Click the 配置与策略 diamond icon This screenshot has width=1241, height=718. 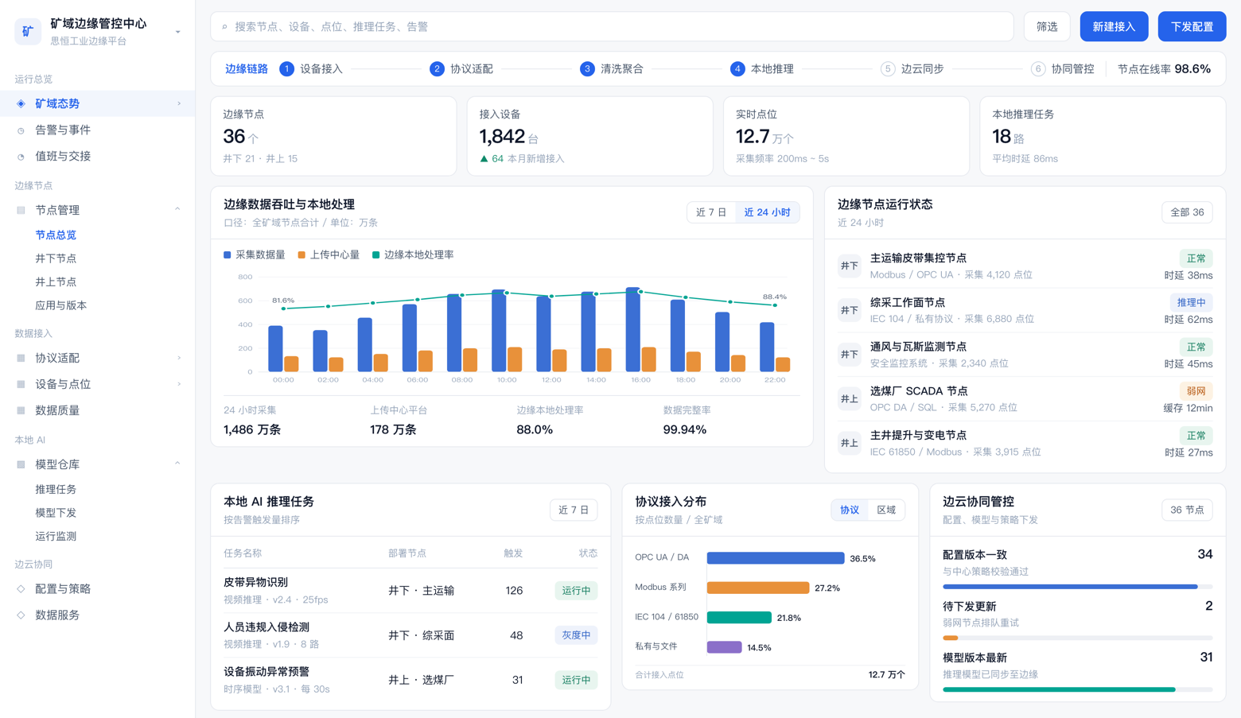21,589
